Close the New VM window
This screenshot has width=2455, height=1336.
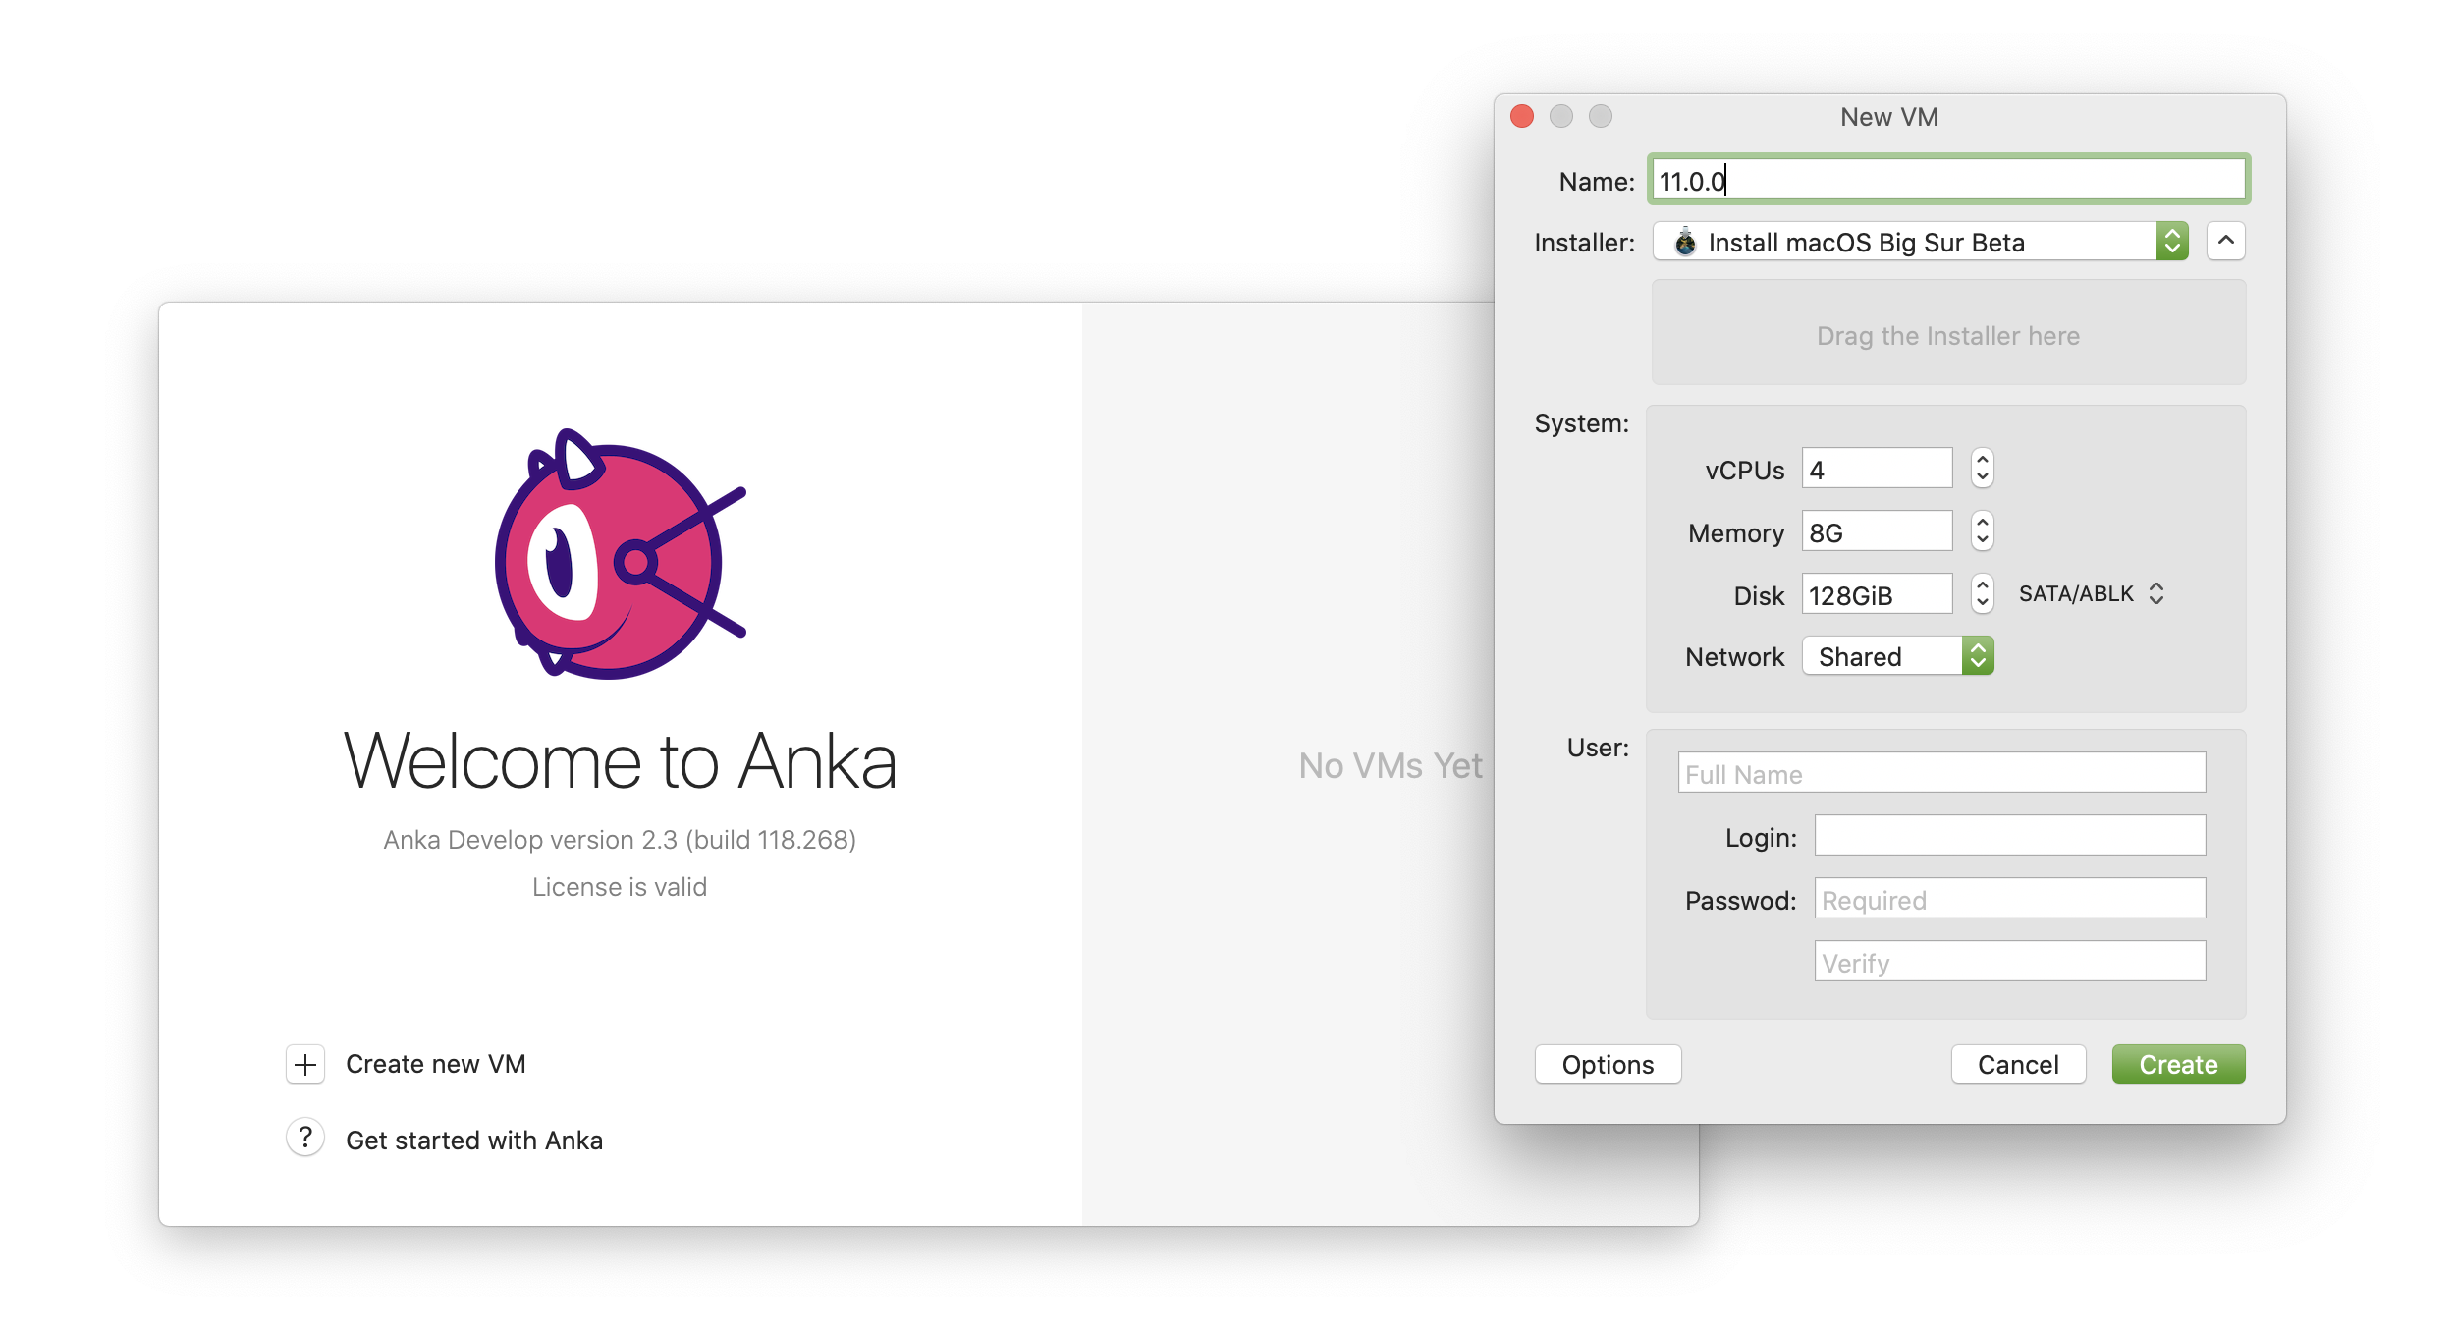1522,117
